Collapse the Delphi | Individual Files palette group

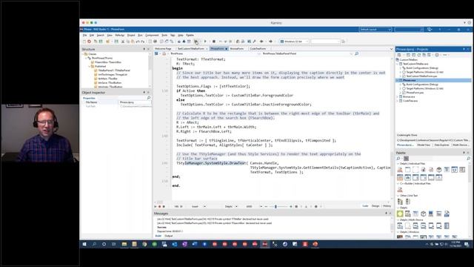[398, 164]
